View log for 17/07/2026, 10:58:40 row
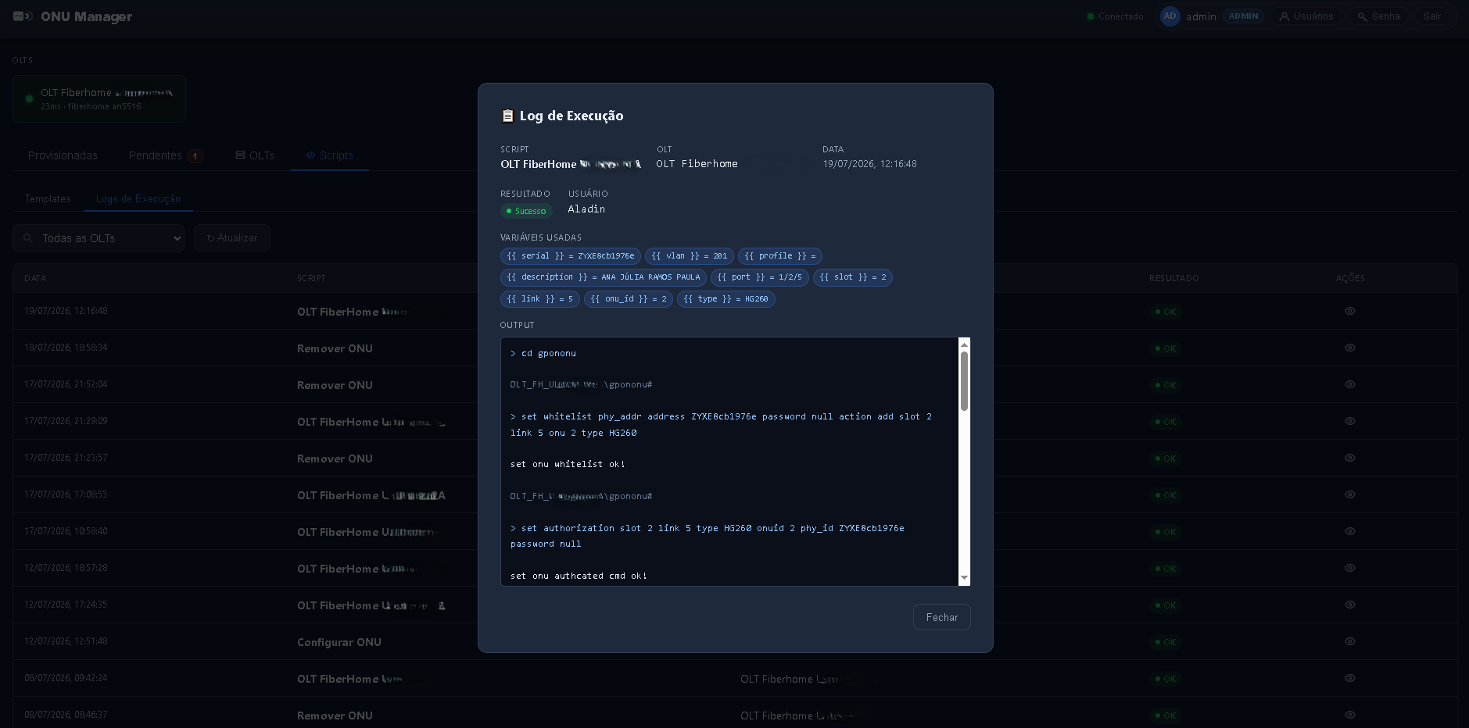 point(1349,531)
